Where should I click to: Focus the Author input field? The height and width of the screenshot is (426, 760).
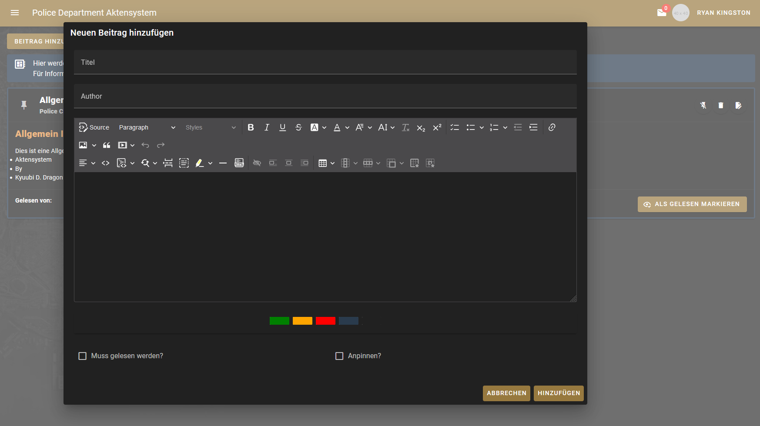pos(325,96)
